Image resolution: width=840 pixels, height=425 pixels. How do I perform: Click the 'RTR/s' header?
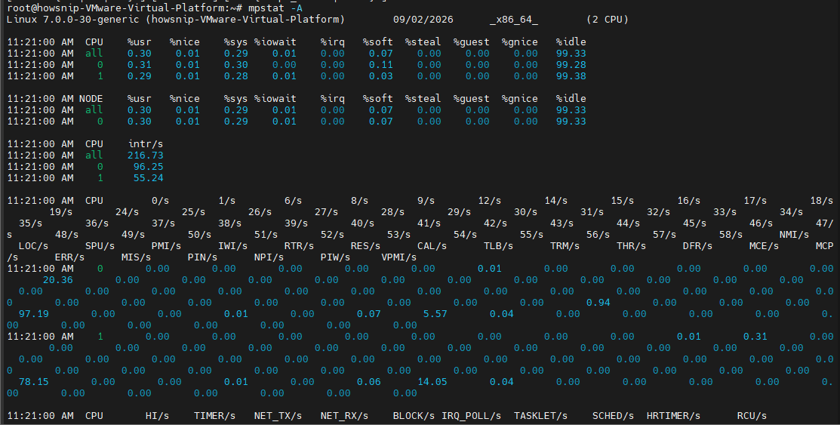[300, 246]
